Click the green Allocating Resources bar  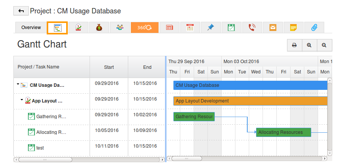click(284, 132)
